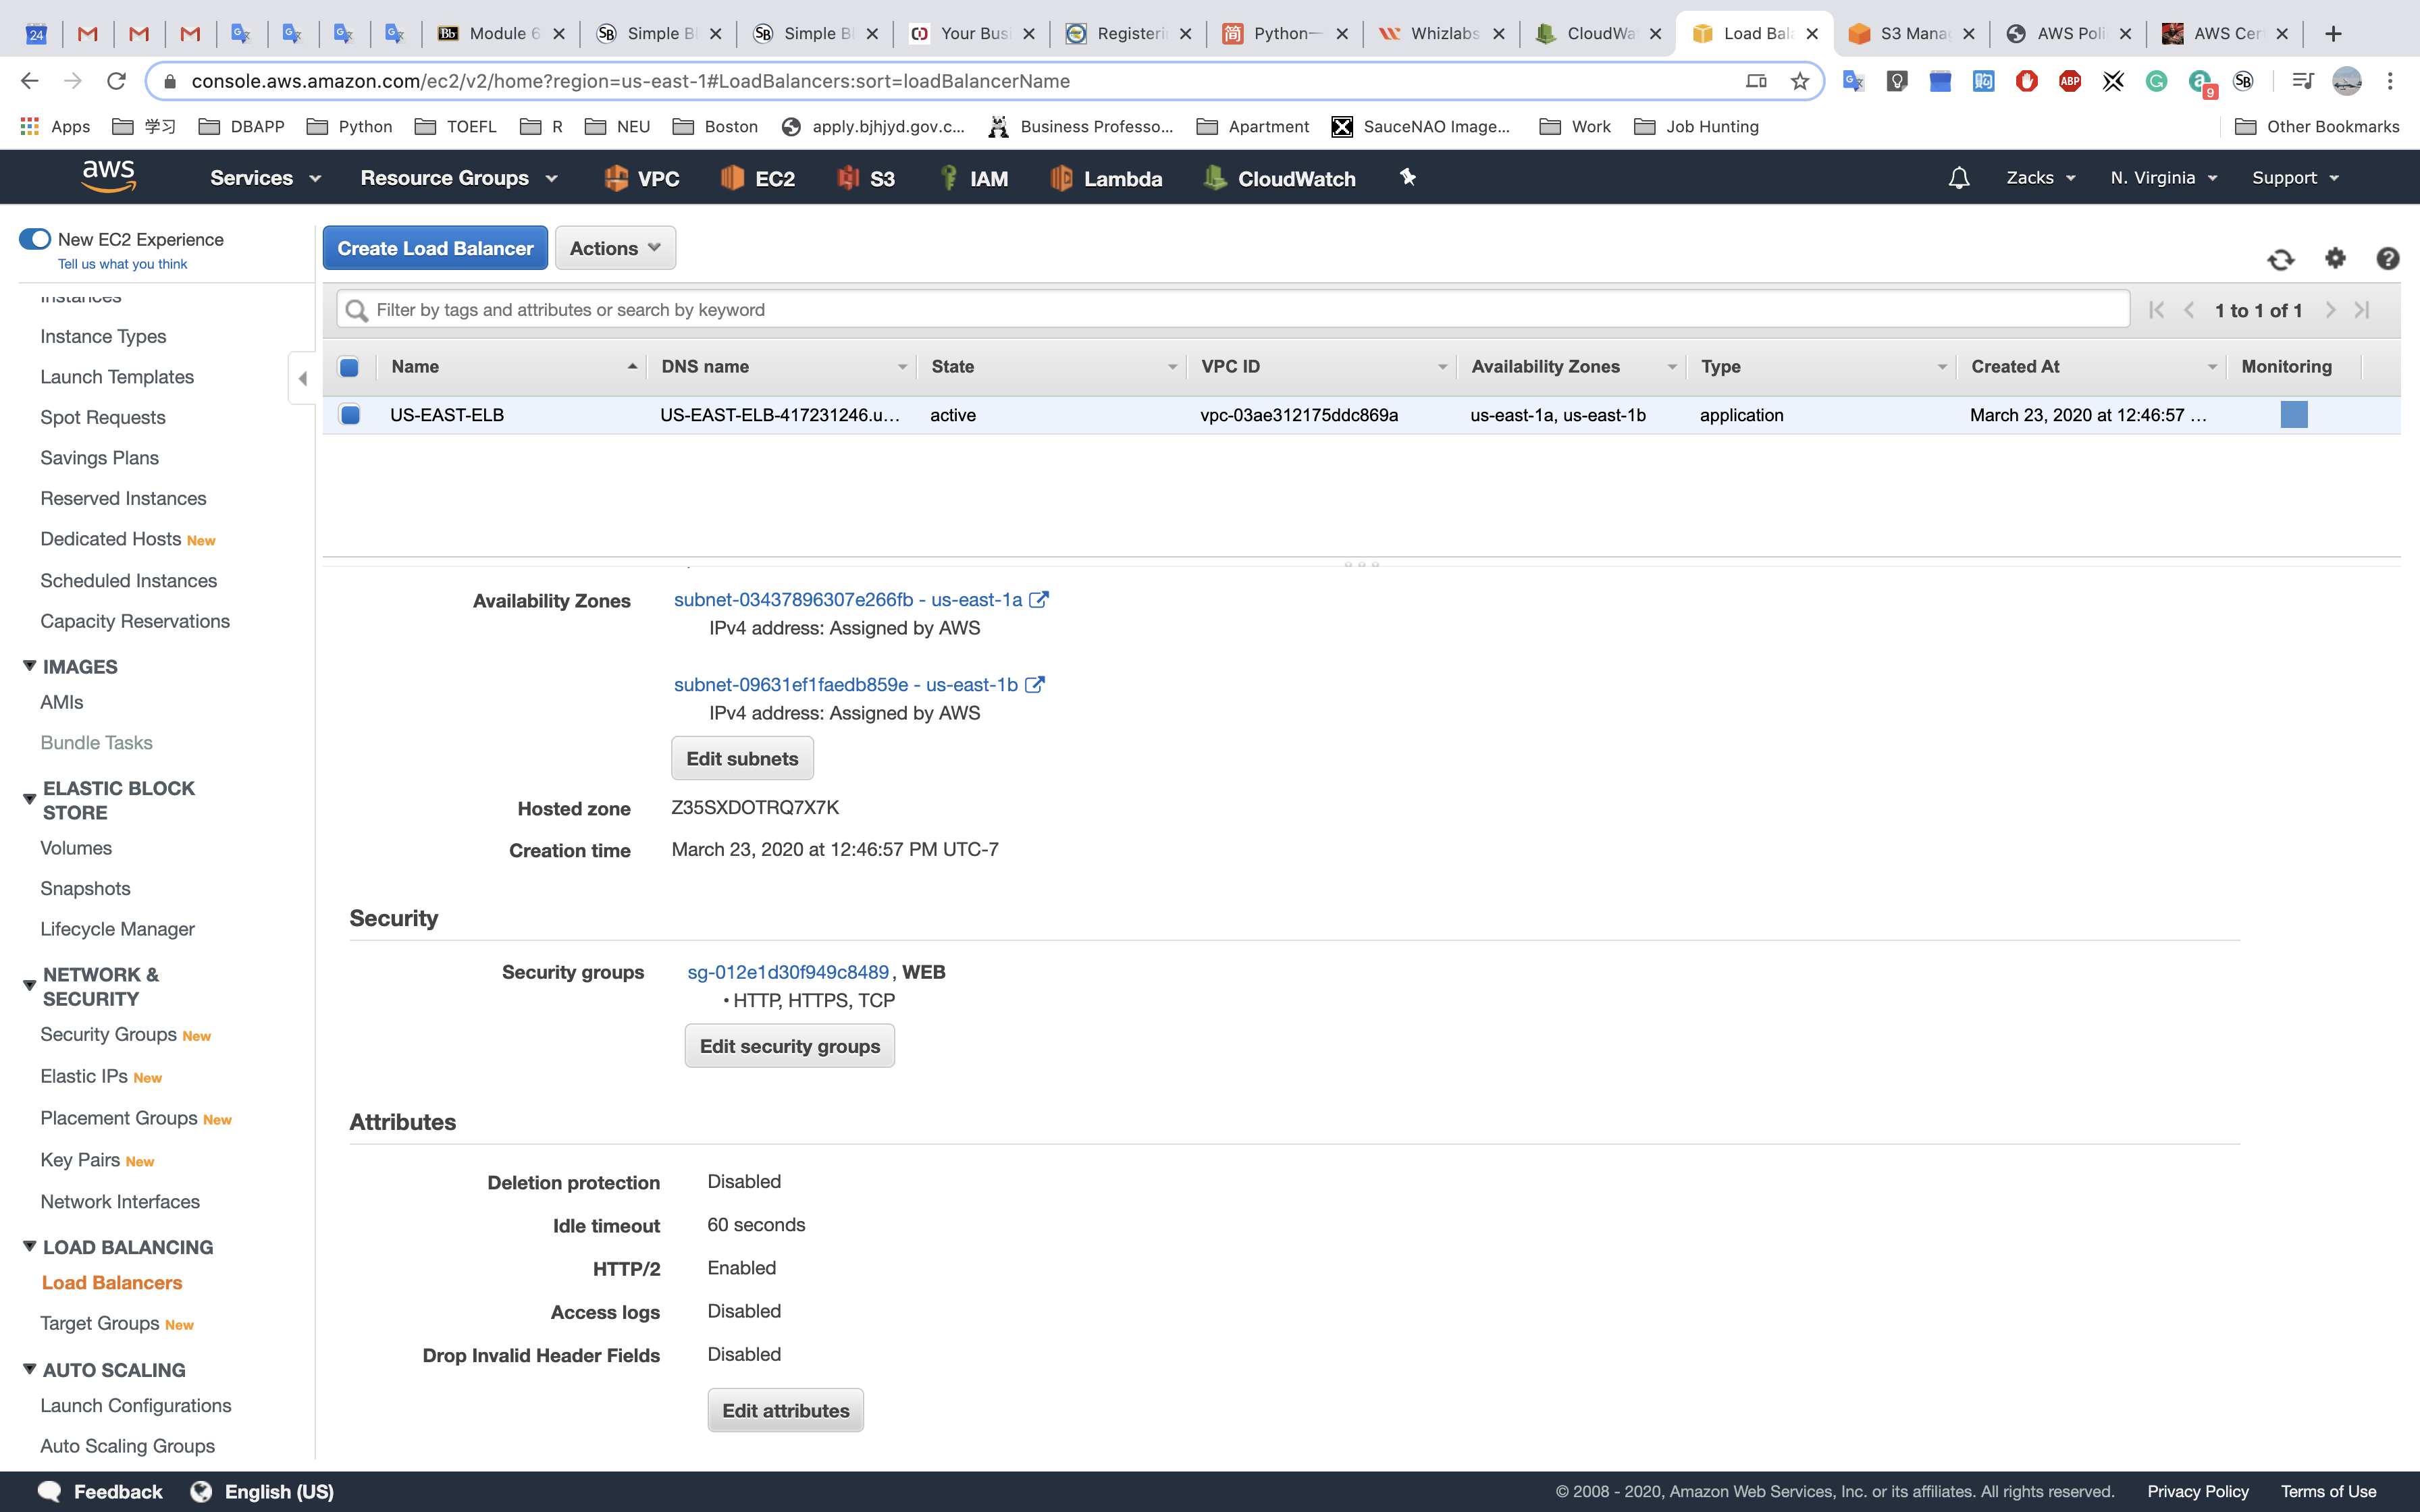Click the AWS logo home icon
2420x1512 pixels.
point(108,176)
